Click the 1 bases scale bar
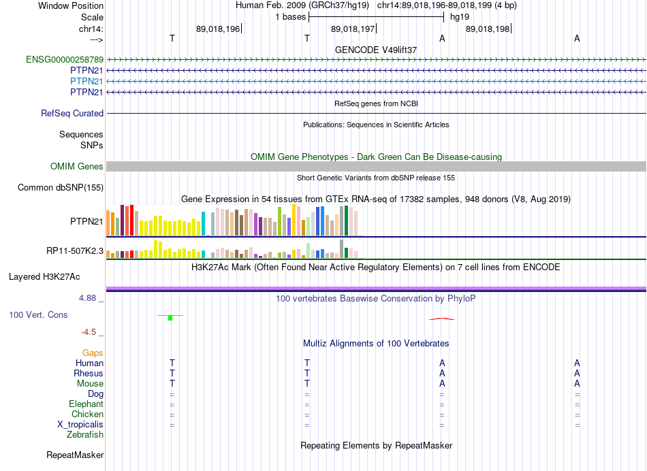 point(376,17)
